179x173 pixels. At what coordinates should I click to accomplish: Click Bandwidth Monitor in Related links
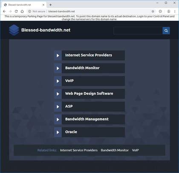[x=115, y=150]
